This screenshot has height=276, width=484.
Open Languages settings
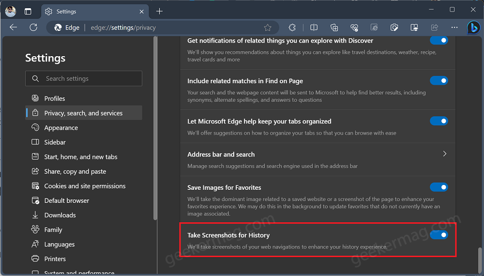(84, 244)
